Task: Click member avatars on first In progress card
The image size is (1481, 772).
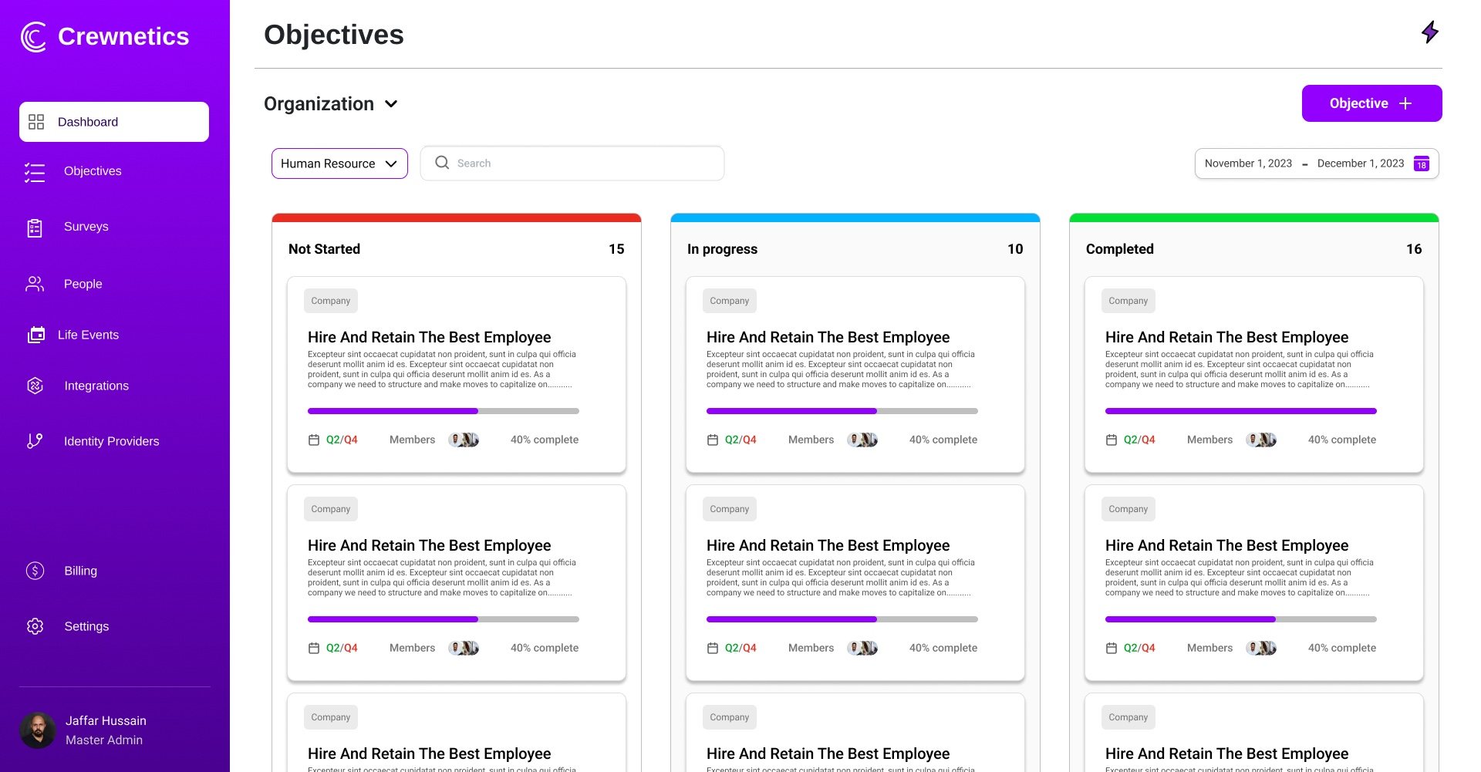Action: 862,440
